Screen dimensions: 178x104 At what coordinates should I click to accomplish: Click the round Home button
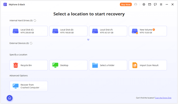[x=10, y=98]
